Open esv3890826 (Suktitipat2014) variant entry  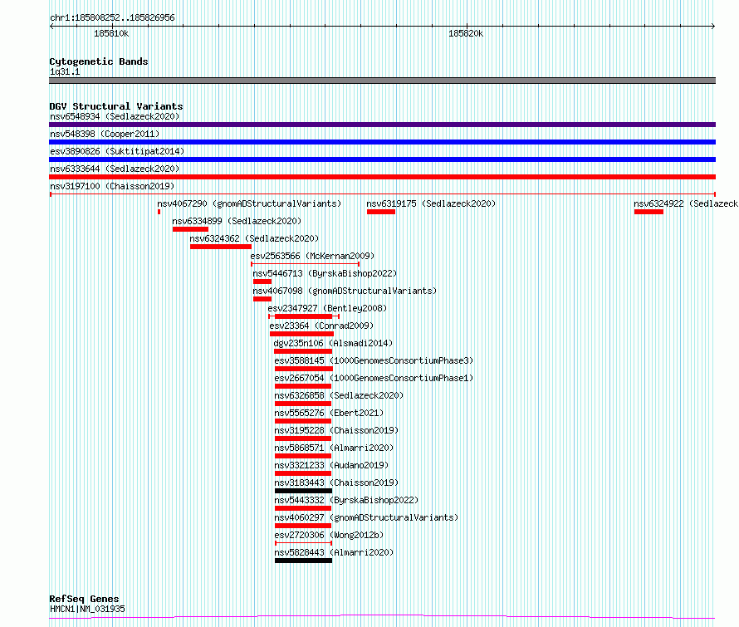pyautogui.click(x=117, y=151)
